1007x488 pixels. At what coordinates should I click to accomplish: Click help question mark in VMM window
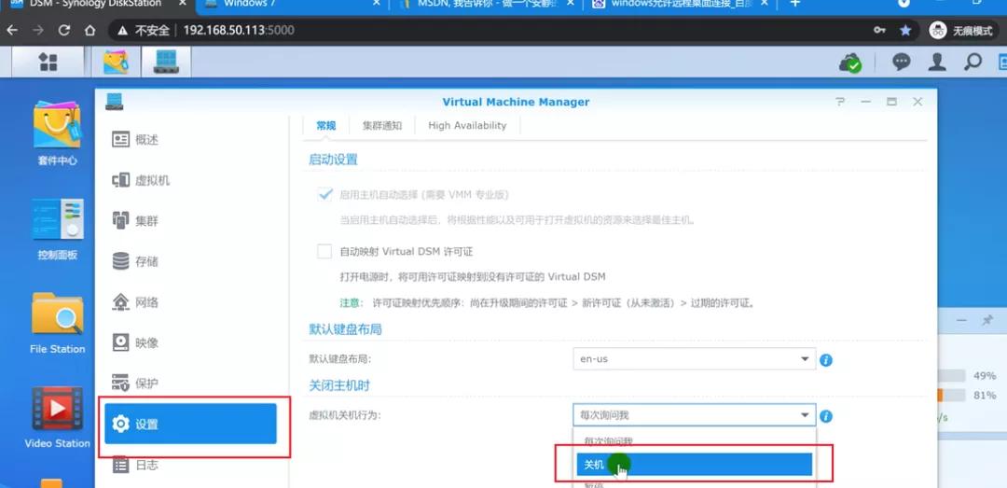(840, 103)
